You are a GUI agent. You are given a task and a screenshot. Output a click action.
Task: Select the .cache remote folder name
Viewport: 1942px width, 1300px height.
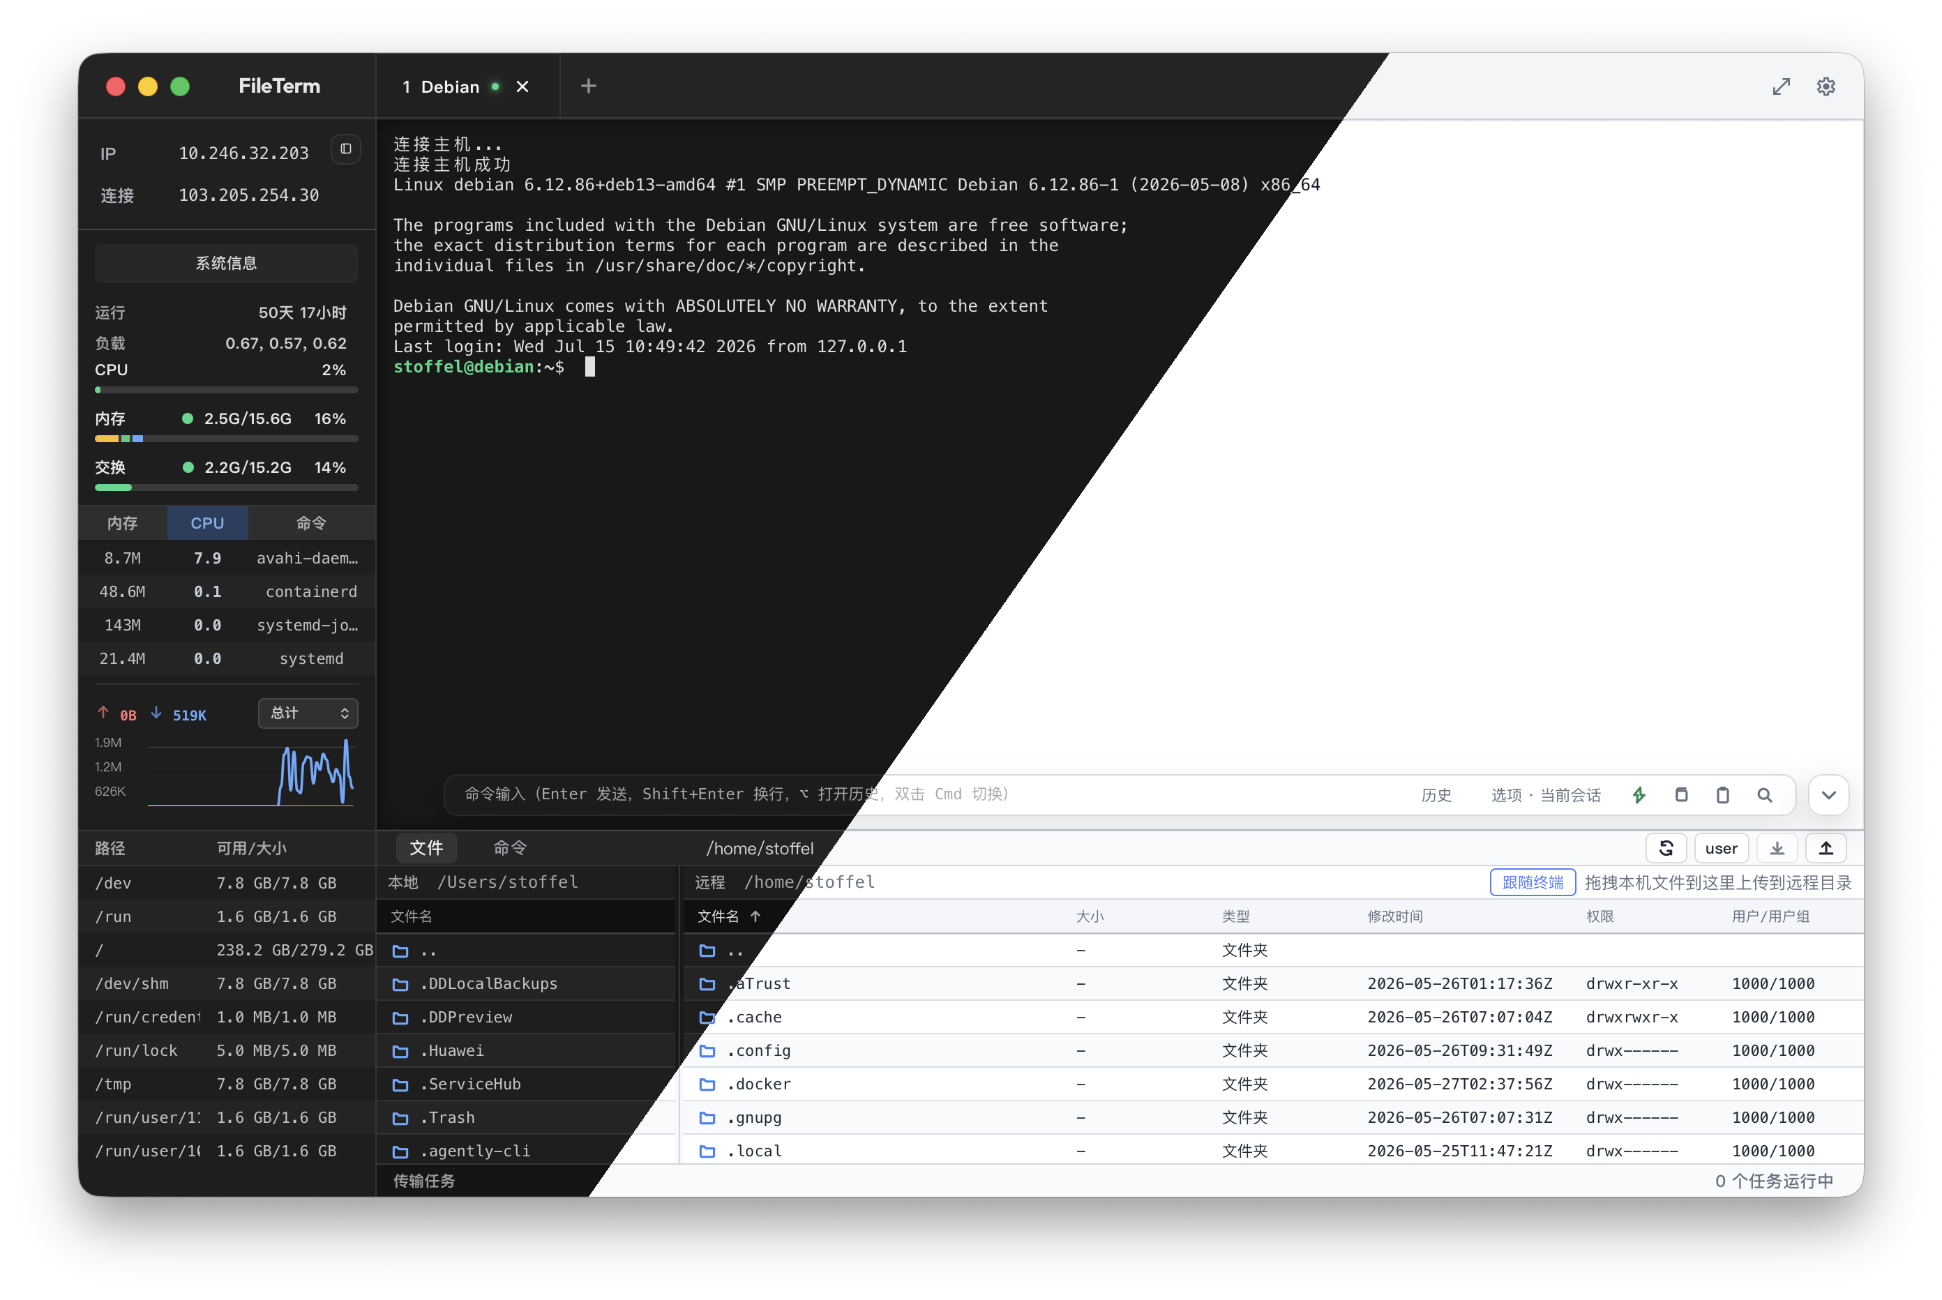click(755, 1018)
